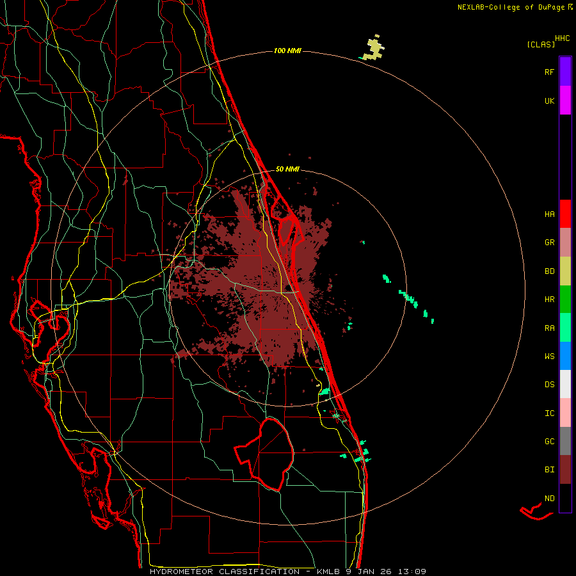Click the HR green legend swatch
Viewport: 576px width, 576px height.
[565, 300]
